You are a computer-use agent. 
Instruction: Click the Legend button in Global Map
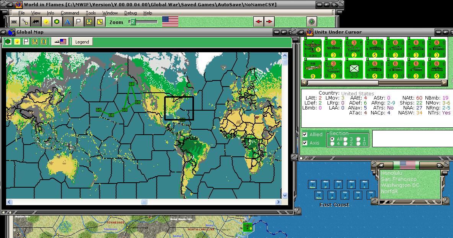pos(82,42)
